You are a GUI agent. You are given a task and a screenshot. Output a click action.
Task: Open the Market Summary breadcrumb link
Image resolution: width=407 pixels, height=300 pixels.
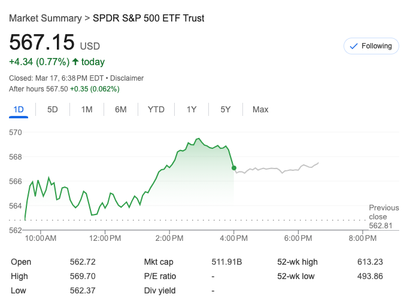pos(45,19)
